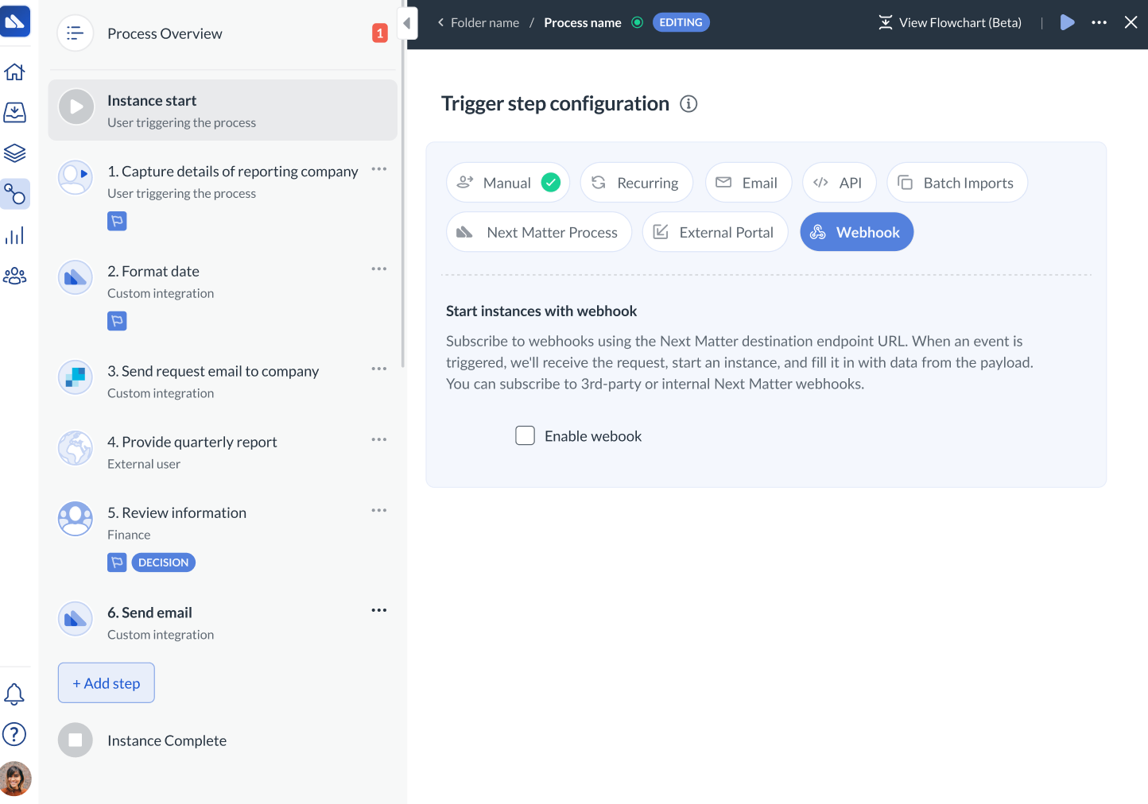Open options menu for step 1
1148x804 pixels.
click(x=379, y=168)
